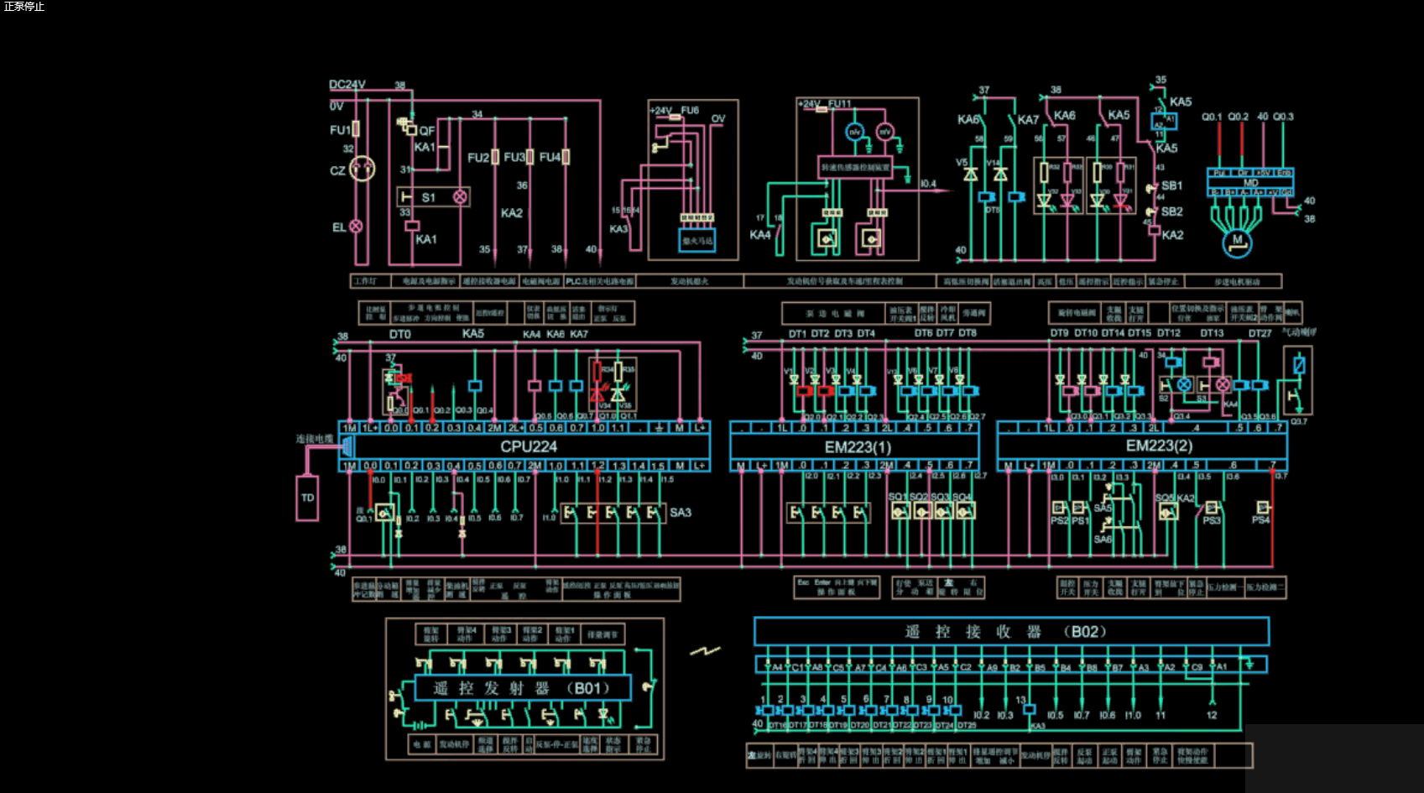
Task: Click the TD text display unit
Action: (x=307, y=498)
